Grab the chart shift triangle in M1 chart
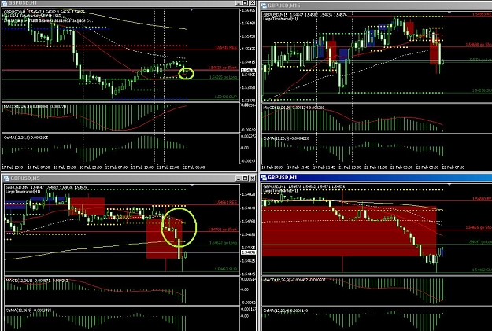This screenshot has width=492, height=331. pyautogui.click(x=449, y=185)
